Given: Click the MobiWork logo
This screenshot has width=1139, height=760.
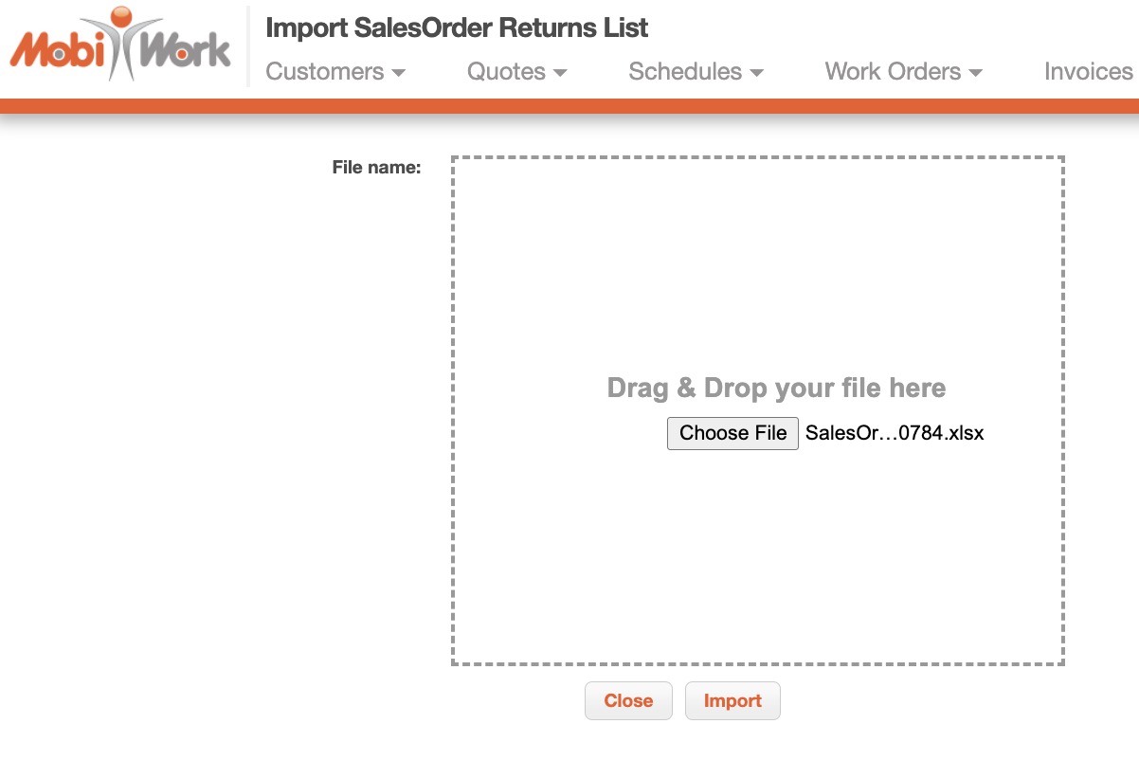Looking at the screenshot, I should (120, 47).
